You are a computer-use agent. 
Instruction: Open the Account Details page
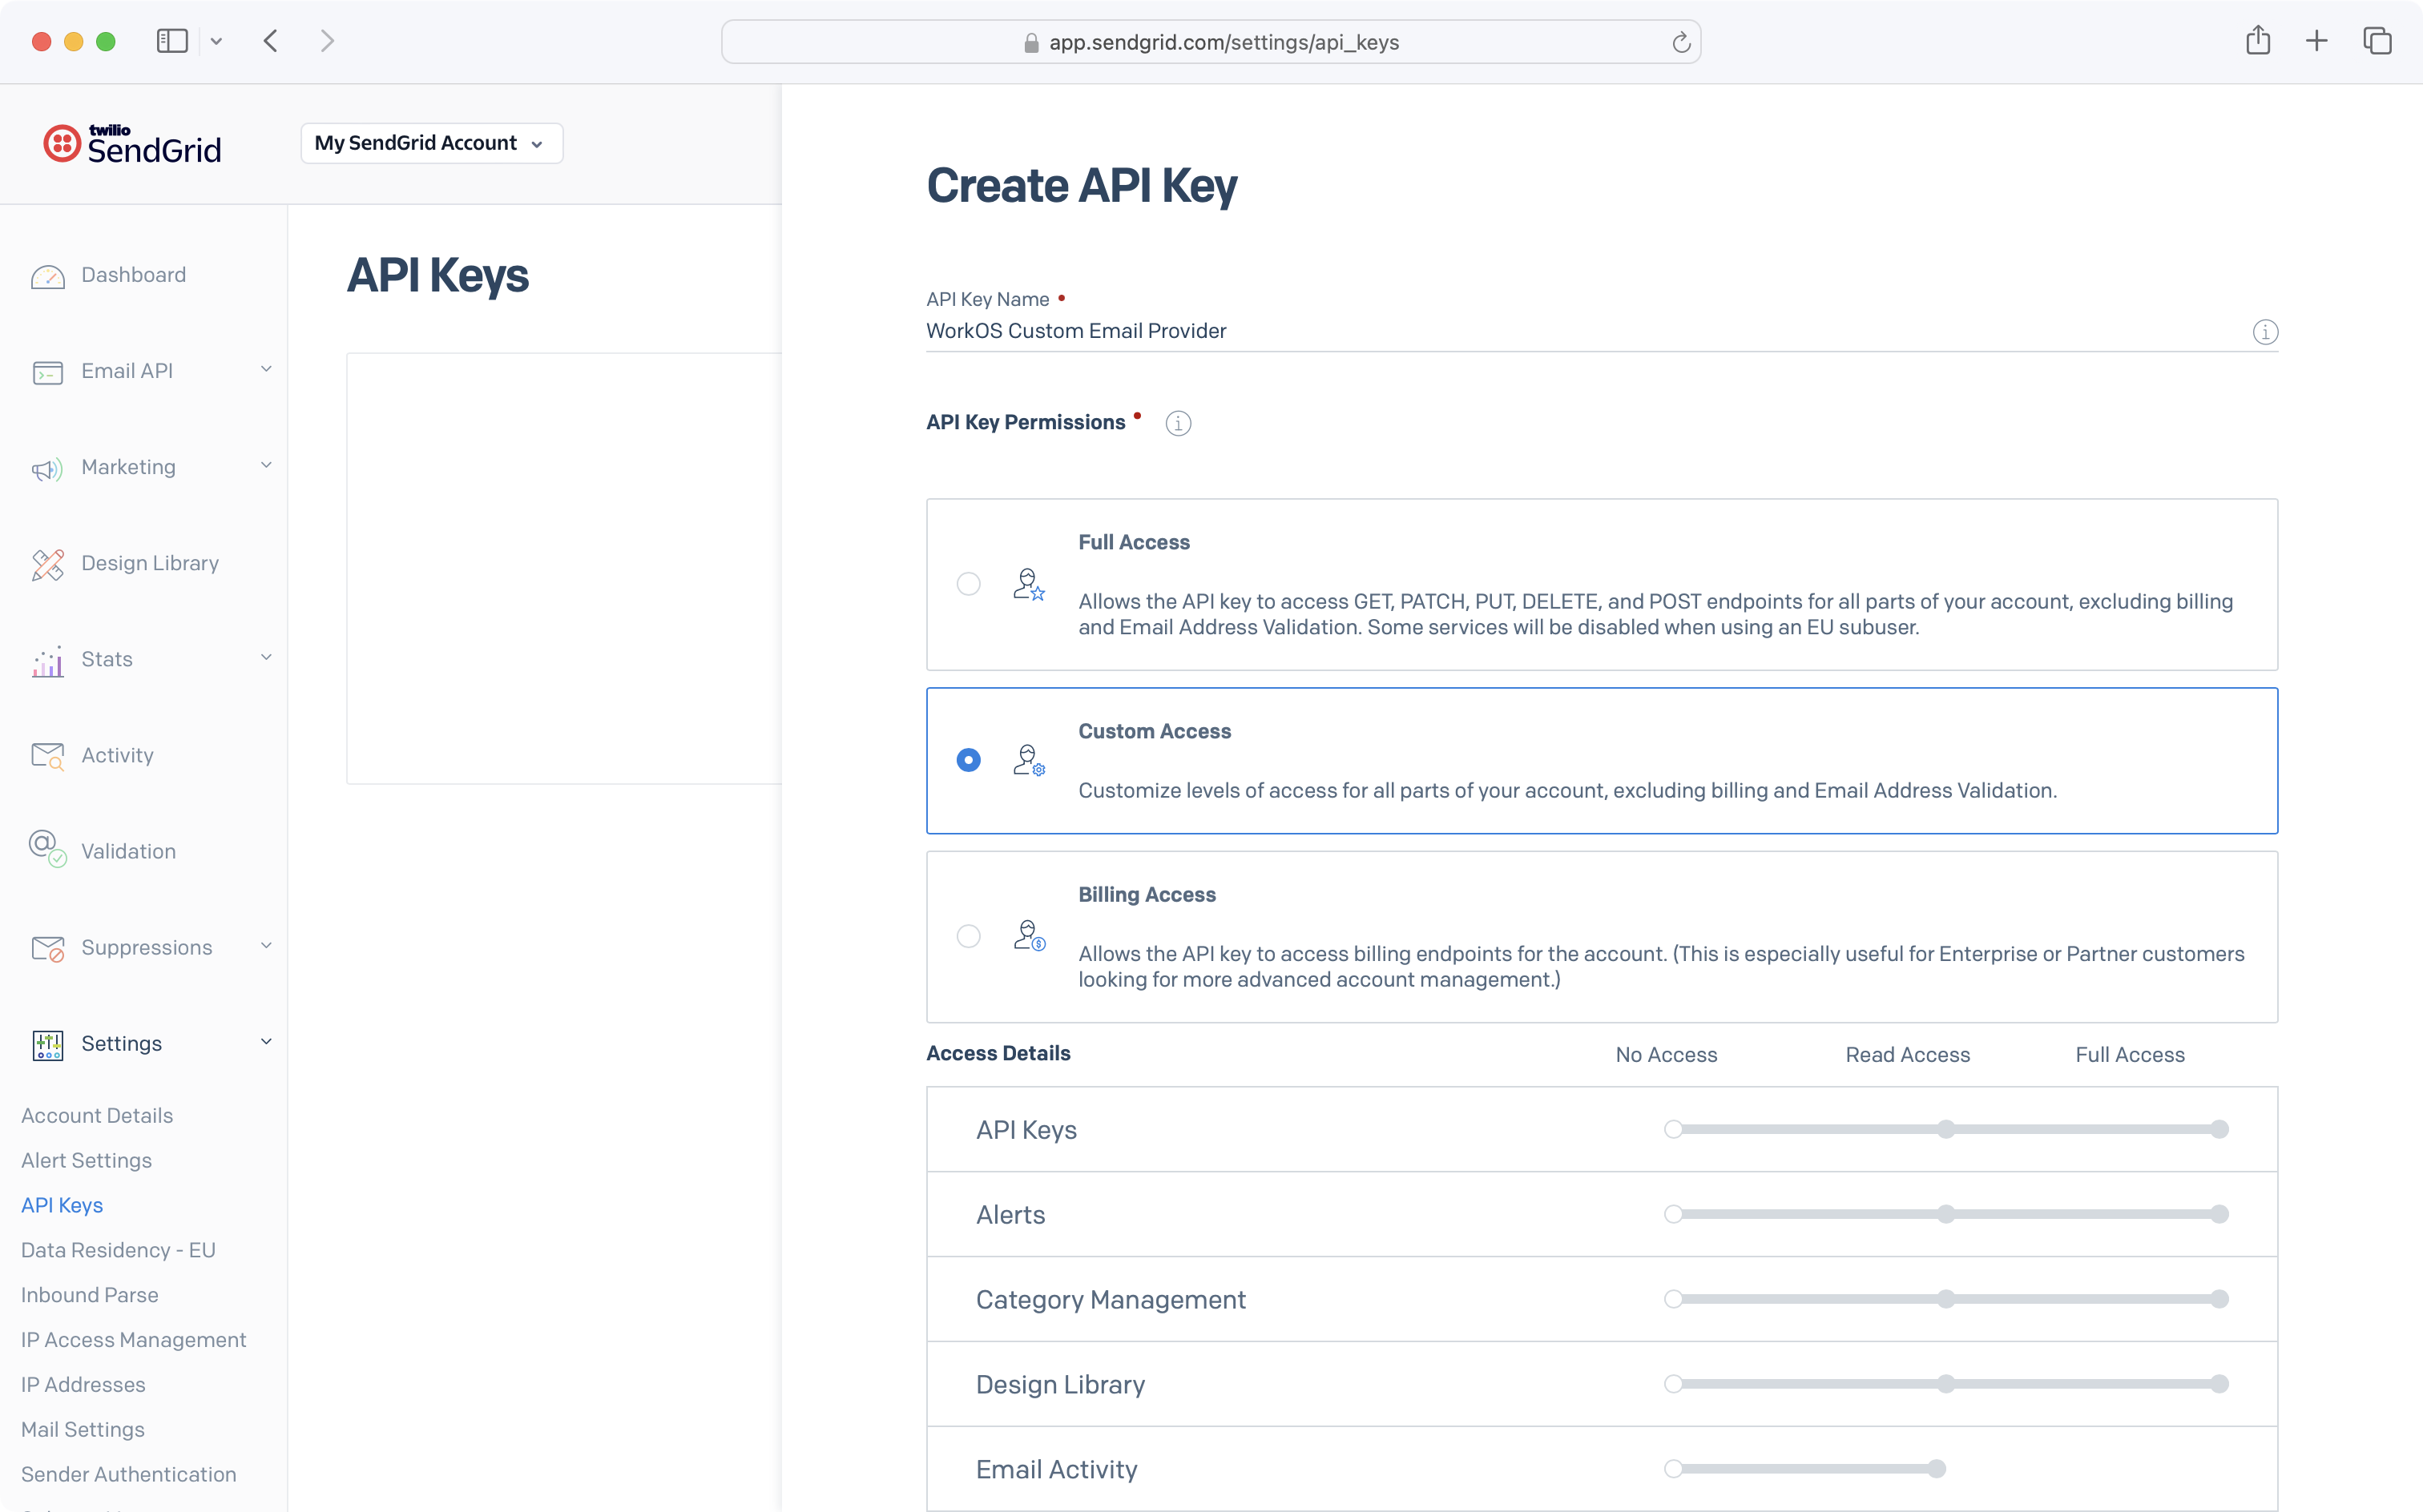(x=96, y=1115)
